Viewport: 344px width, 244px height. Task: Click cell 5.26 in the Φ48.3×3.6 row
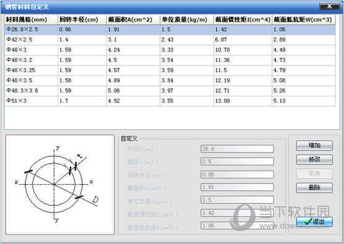304,91
